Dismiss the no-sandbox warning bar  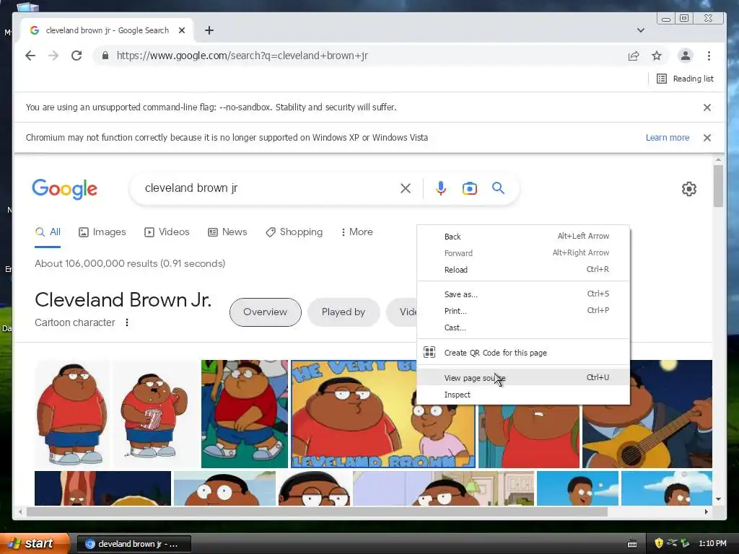click(x=707, y=107)
